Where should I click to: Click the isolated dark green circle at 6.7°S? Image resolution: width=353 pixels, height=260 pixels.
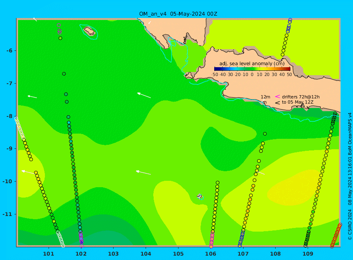[x=64, y=74]
